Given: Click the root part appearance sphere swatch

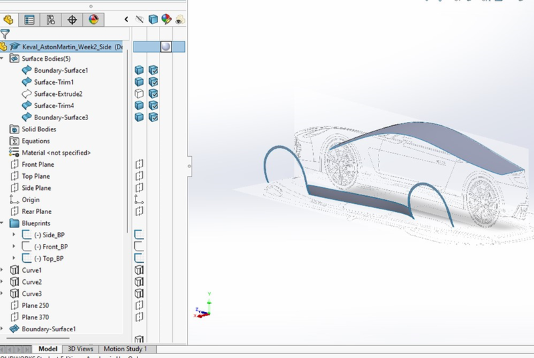Looking at the screenshot, I should 166,47.
